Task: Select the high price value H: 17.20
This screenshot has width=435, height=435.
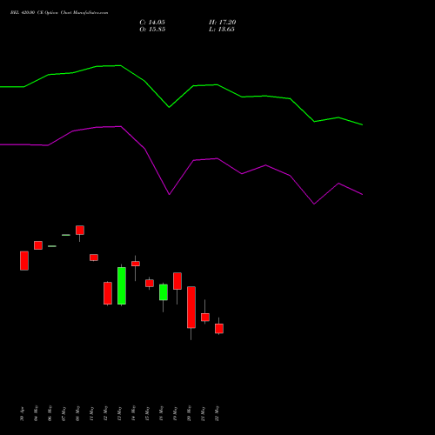Action: click(223, 23)
